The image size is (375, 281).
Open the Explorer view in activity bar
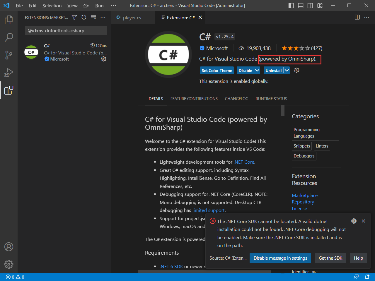[9, 20]
